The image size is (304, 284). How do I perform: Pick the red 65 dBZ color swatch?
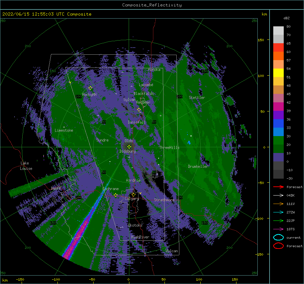pyautogui.click(x=278, y=48)
